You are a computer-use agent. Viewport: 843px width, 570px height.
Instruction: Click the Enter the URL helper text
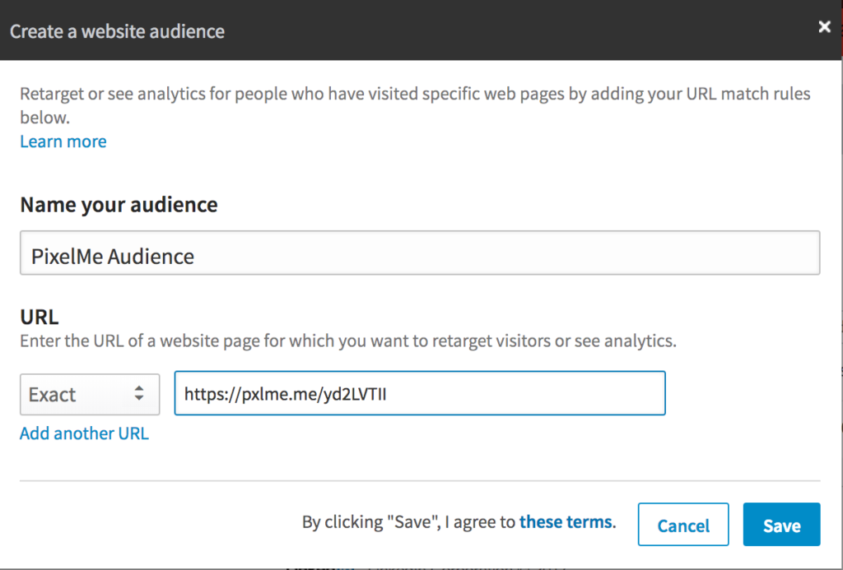click(347, 341)
